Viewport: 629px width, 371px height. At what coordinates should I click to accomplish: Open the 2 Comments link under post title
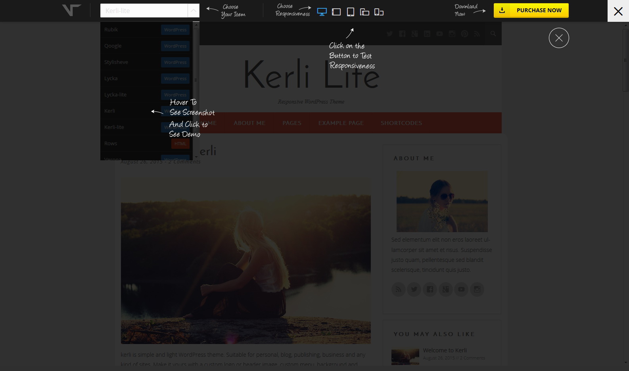[x=184, y=161]
